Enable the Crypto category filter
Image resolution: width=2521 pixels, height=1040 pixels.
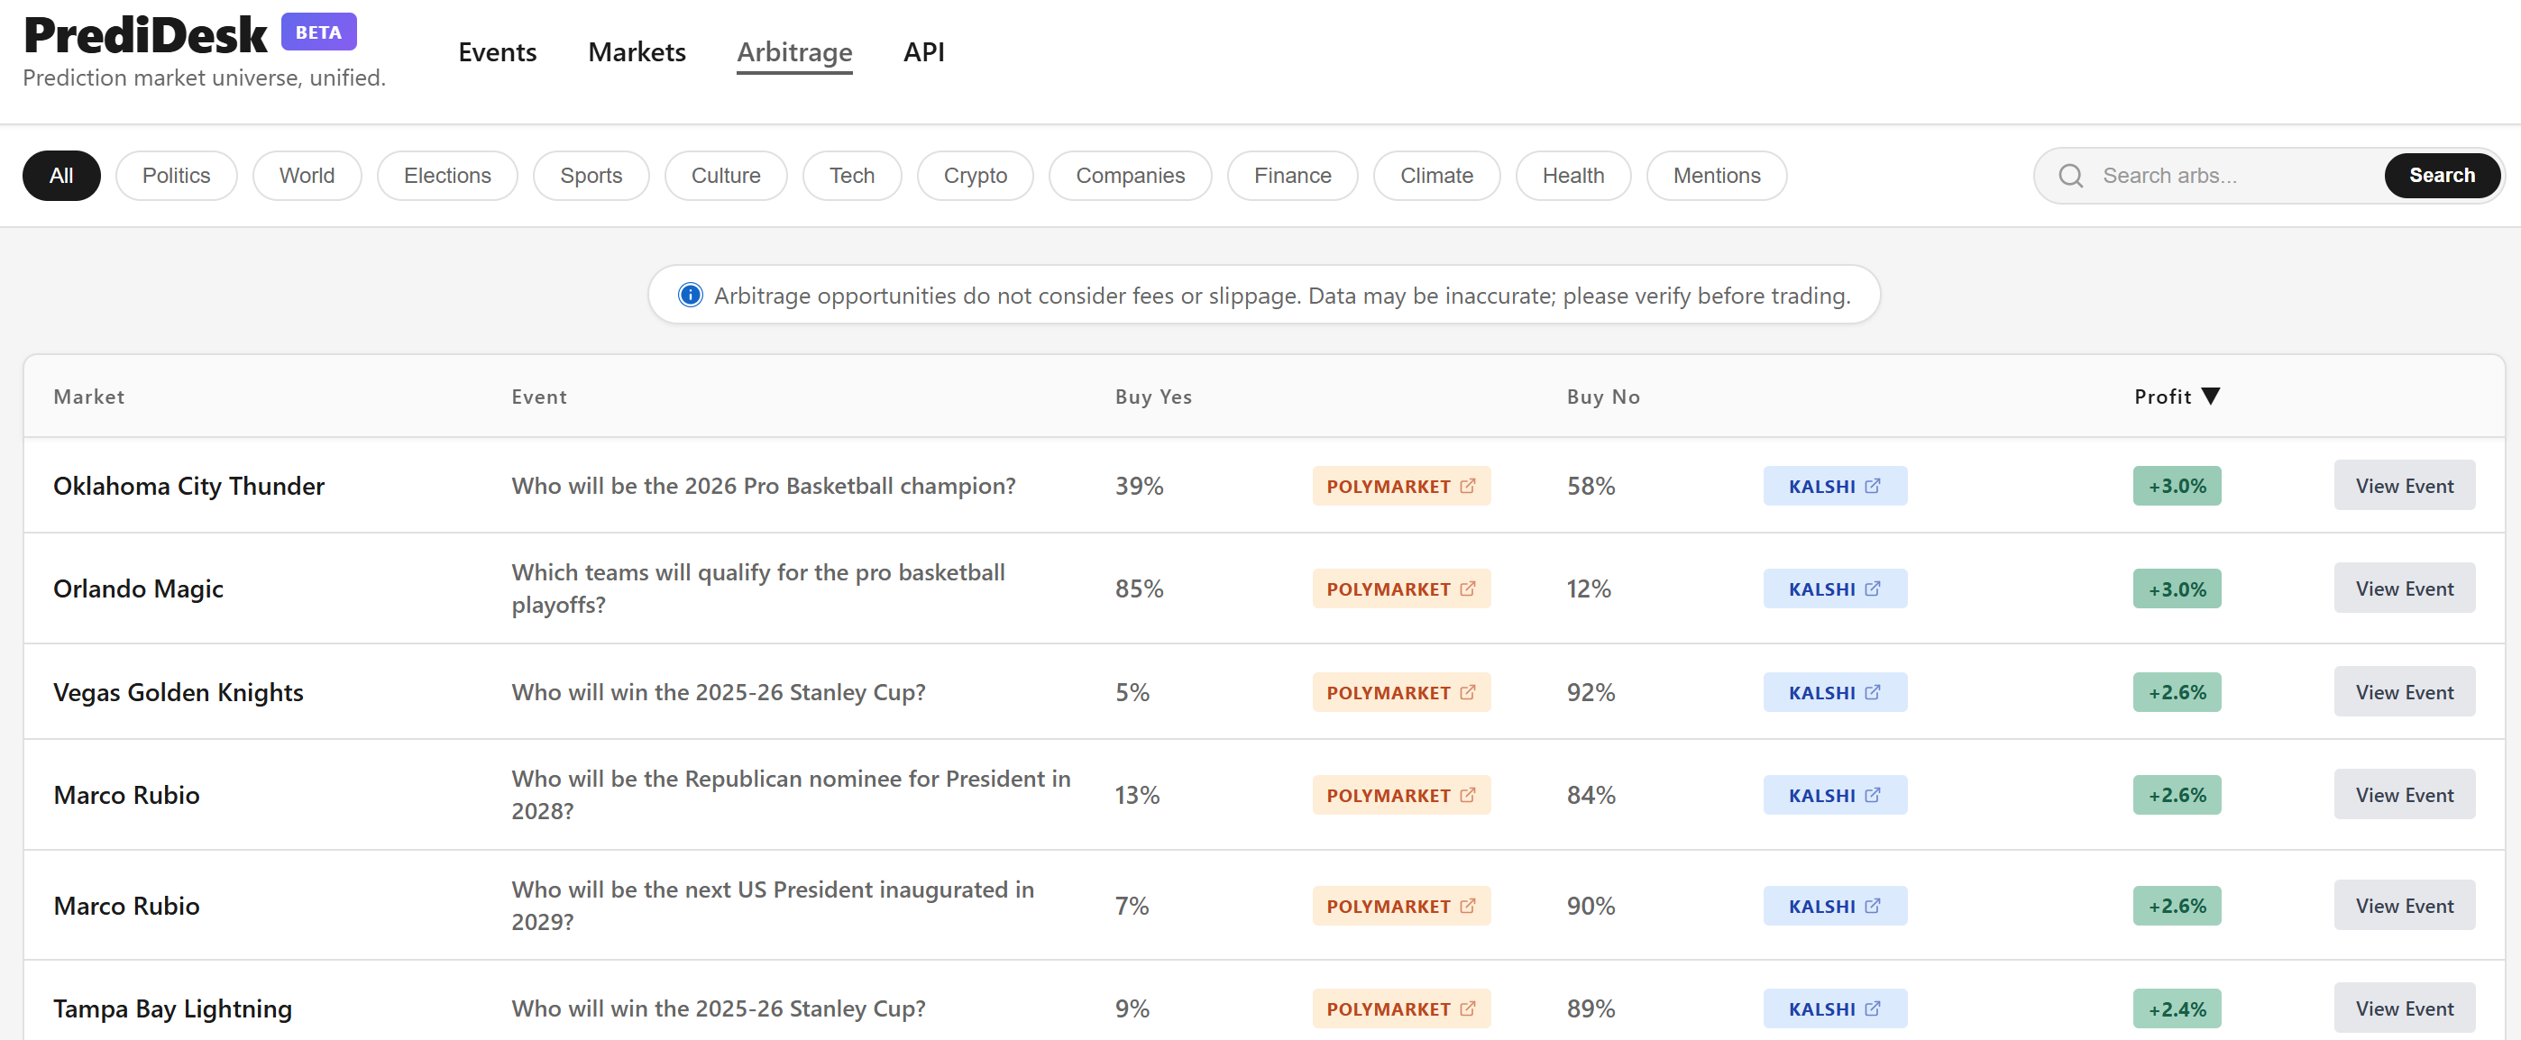pyautogui.click(x=975, y=175)
